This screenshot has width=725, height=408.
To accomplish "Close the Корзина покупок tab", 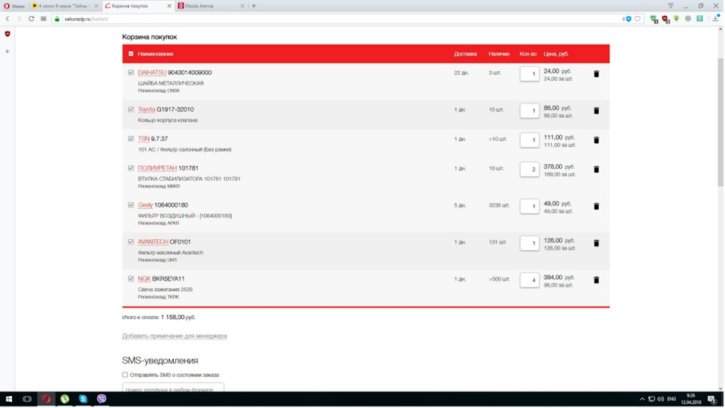I will [169, 6].
